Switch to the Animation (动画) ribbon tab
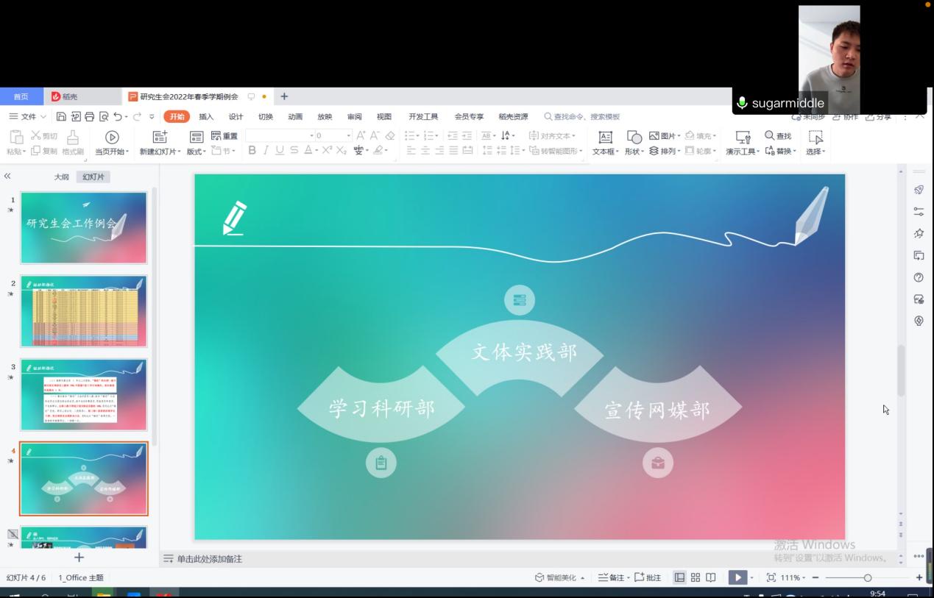The height and width of the screenshot is (598, 934). (x=295, y=117)
